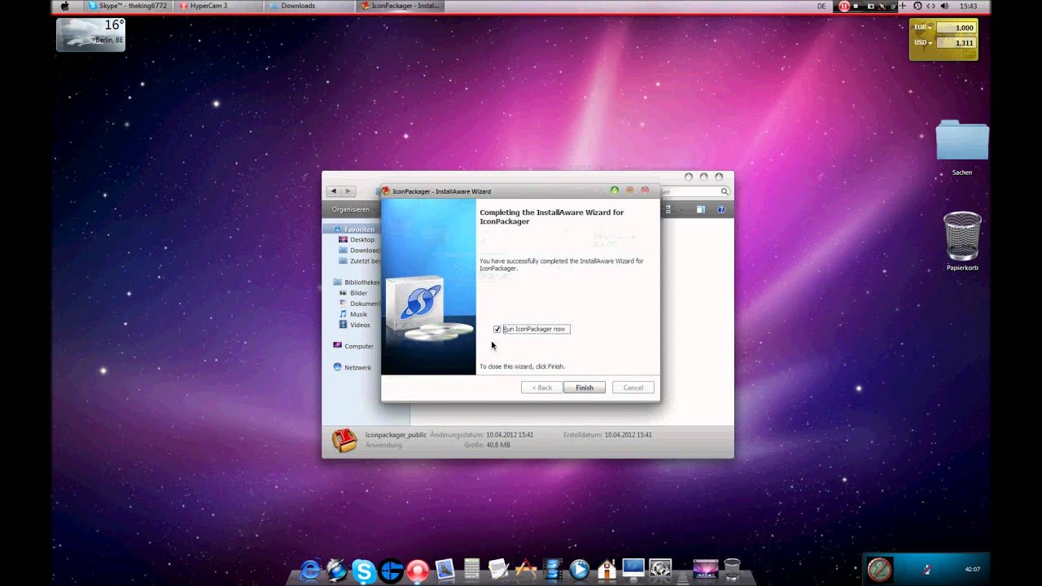1042x586 pixels.
Task: Open black crosshair G dock icon
Action: 391,571
